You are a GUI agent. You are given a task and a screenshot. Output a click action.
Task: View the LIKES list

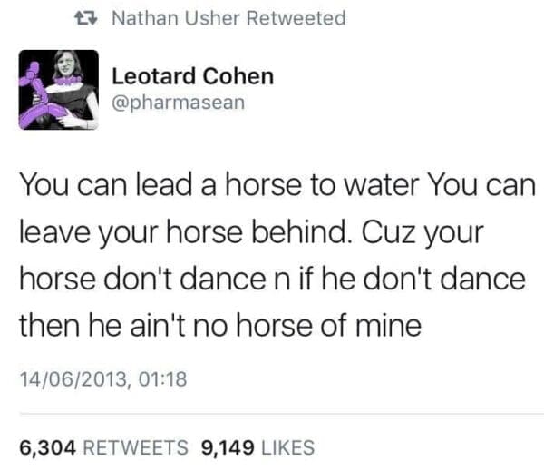click(287, 446)
